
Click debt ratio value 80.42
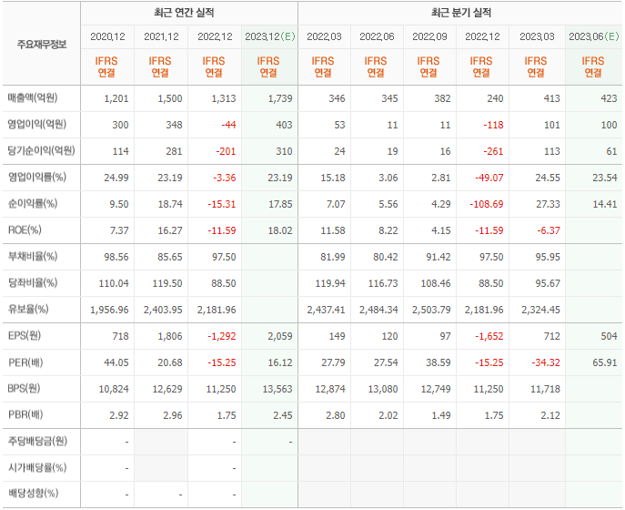(386, 257)
